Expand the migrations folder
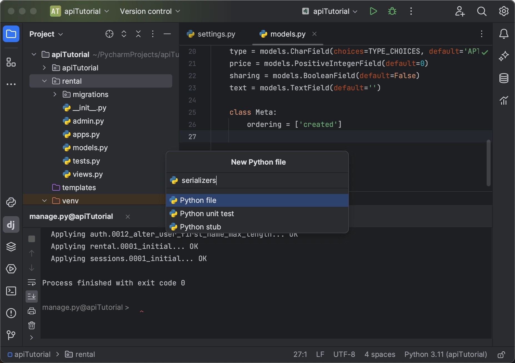The width and height of the screenshot is (515, 363). tap(54, 94)
